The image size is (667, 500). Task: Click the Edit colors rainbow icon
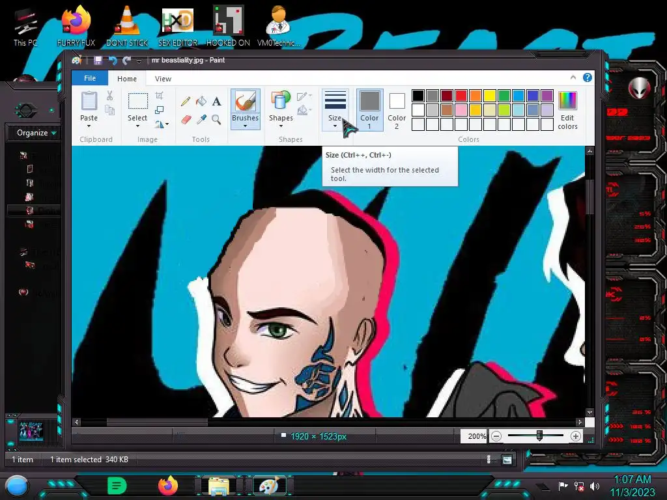(567, 101)
